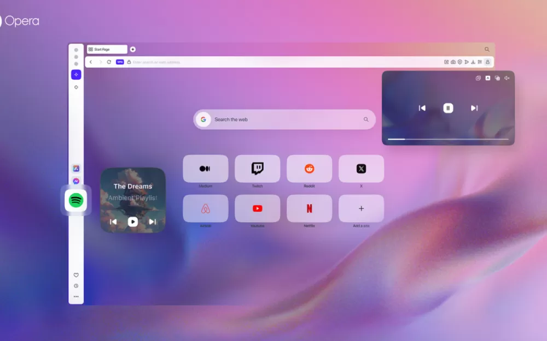Image resolution: width=547 pixels, height=341 pixels.
Task: Click the lock site-info icon
Action: coord(129,62)
